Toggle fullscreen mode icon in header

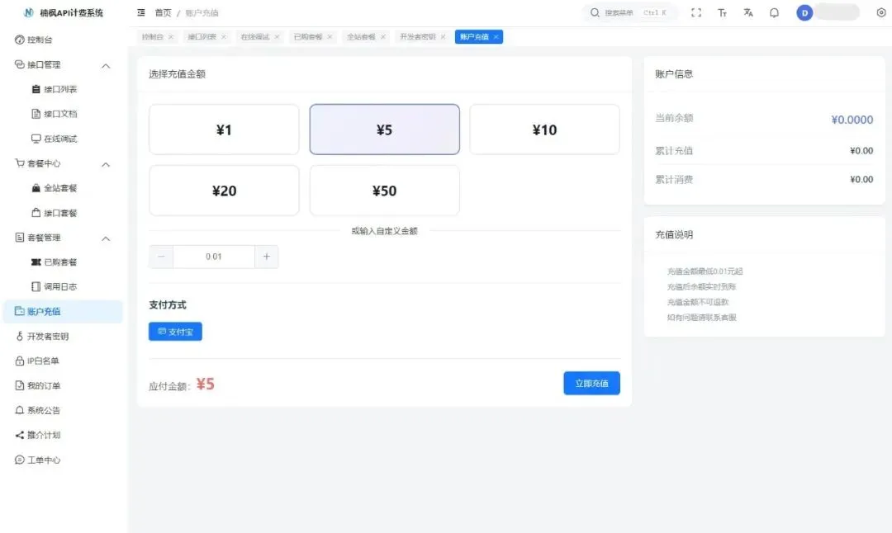coord(696,12)
